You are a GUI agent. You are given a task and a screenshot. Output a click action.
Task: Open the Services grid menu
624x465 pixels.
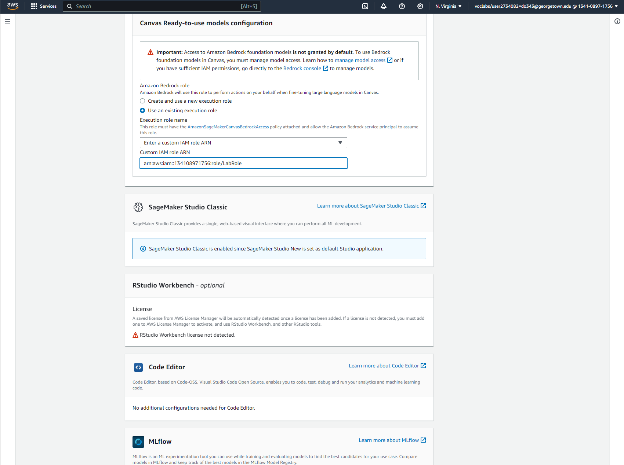tap(34, 6)
